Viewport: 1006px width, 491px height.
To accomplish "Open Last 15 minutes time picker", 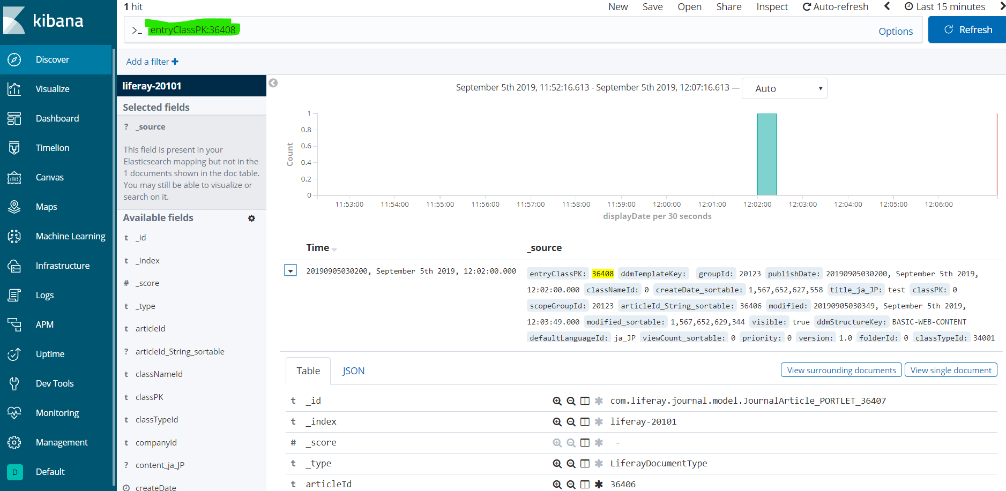I will [945, 7].
